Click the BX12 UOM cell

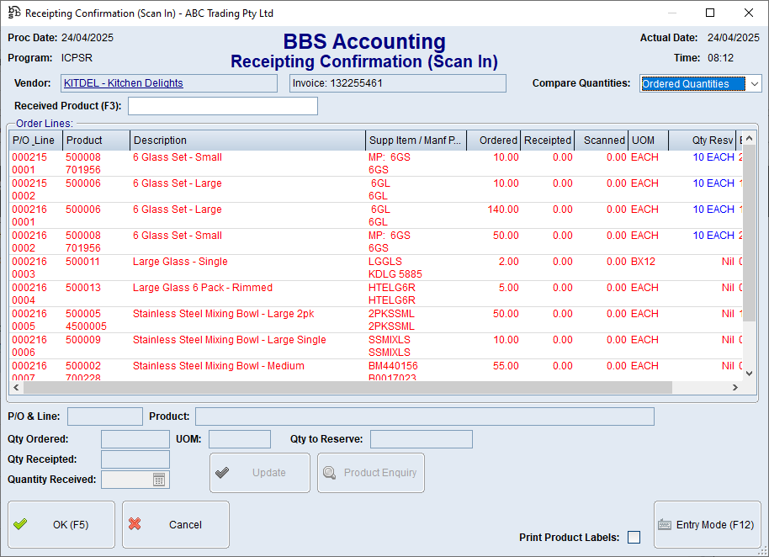click(643, 262)
